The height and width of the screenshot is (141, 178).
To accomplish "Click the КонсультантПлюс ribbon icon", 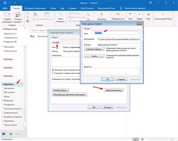I will (x=163, y=14).
